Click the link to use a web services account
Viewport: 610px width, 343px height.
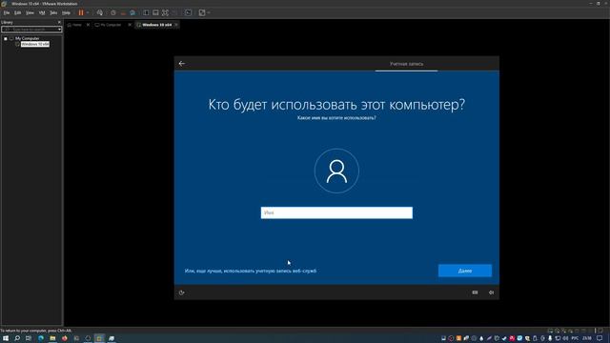(x=251, y=271)
